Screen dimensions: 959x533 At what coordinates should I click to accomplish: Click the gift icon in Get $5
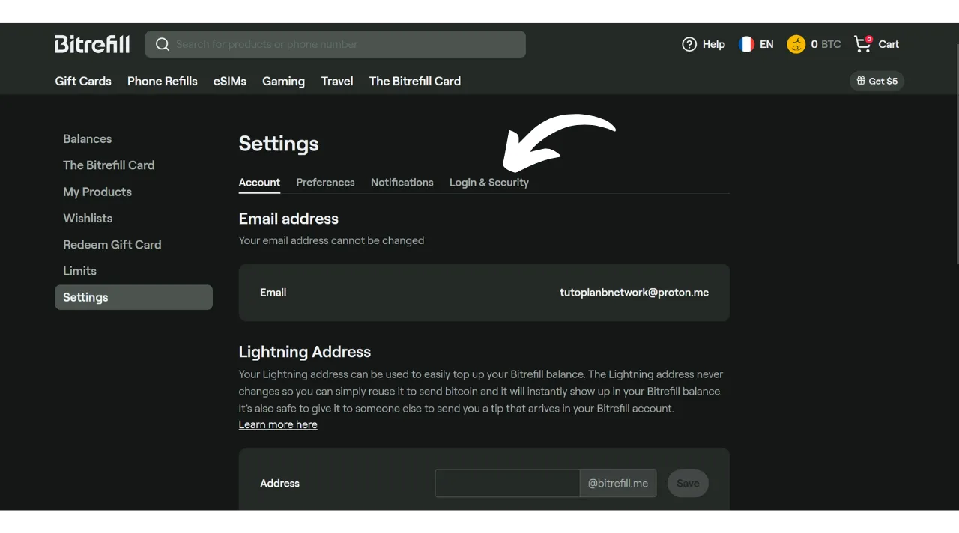(861, 81)
